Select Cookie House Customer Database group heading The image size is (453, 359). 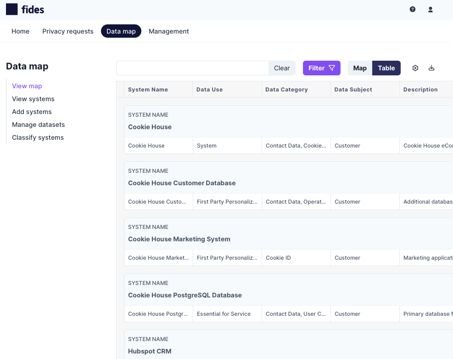(182, 183)
